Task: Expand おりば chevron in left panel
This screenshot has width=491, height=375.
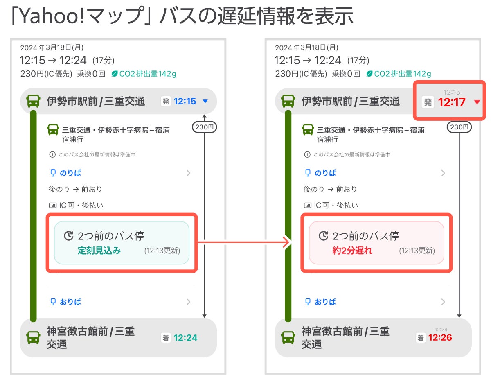Action: tap(189, 302)
